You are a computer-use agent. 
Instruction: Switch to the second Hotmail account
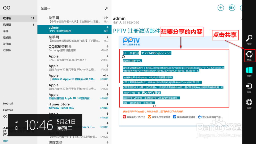(x=8, y=110)
